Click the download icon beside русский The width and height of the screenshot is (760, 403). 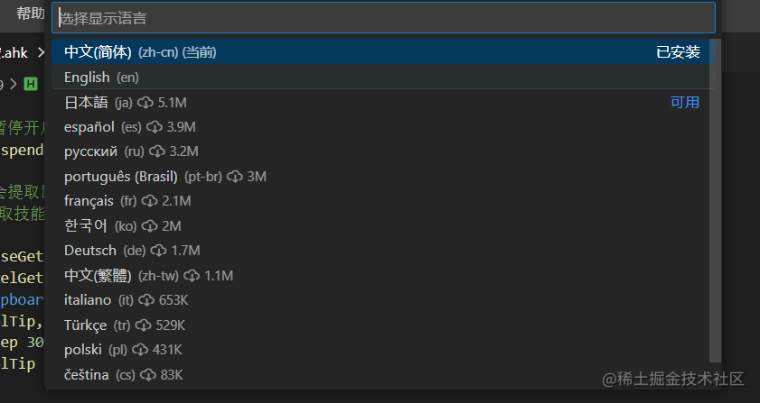point(157,151)
